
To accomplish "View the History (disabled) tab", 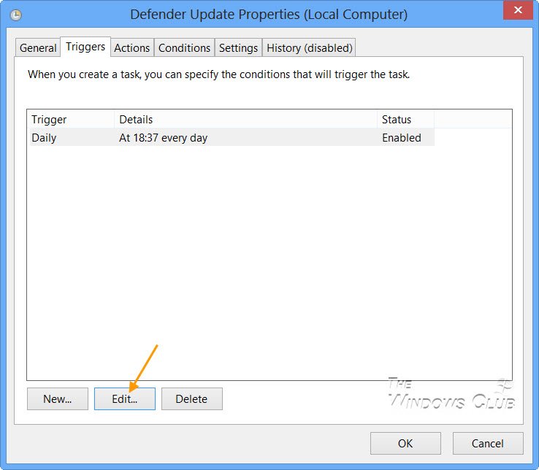I will (310, 47).
